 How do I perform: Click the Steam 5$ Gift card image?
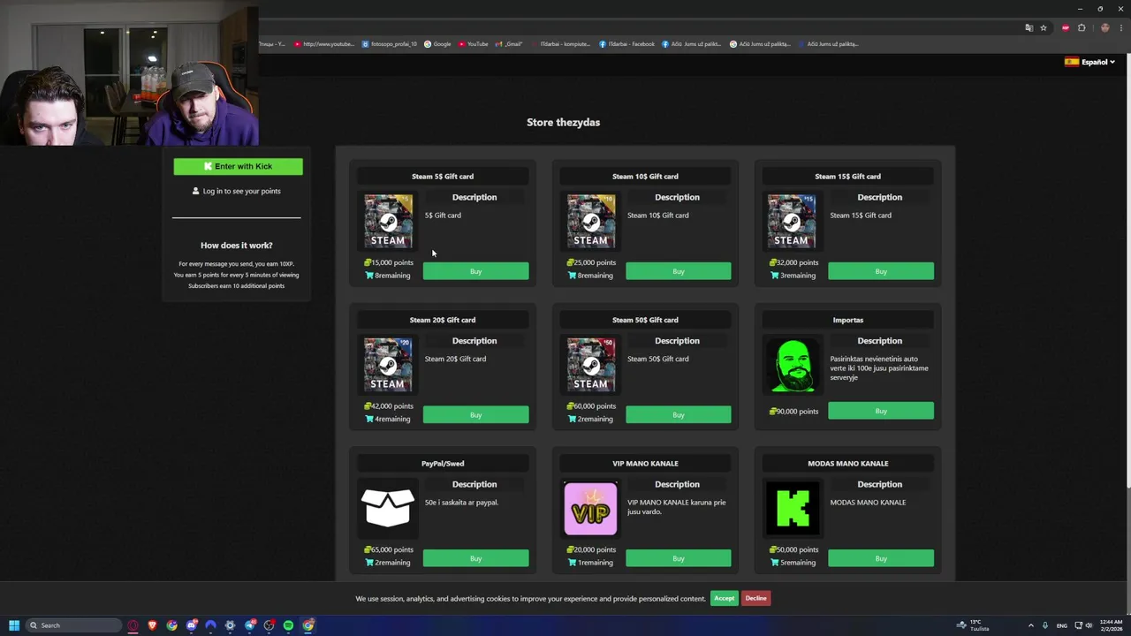pos(388,220)
